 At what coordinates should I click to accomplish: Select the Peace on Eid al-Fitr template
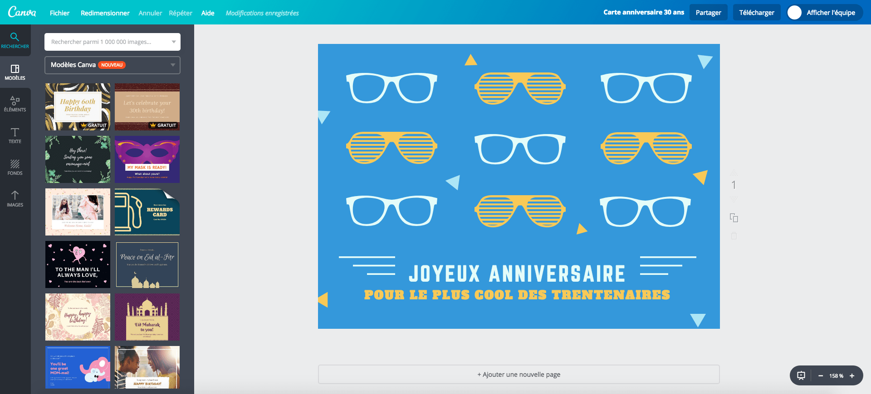[x=147, y=264]
